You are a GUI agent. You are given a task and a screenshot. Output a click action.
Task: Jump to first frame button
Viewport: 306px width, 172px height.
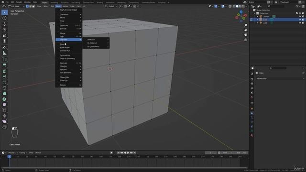119,153
